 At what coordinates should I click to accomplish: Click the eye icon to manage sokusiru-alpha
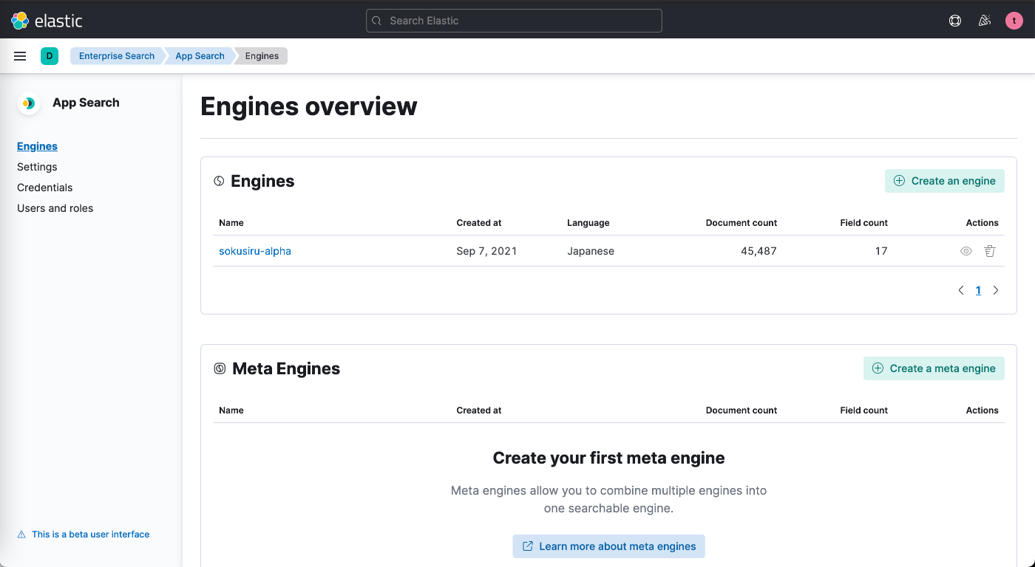(966, 251)
